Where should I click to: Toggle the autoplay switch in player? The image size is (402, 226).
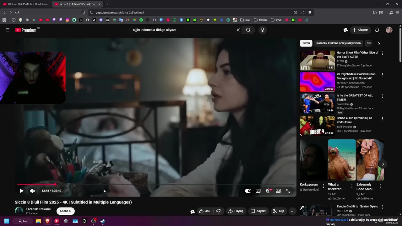(x=248, y=191)
